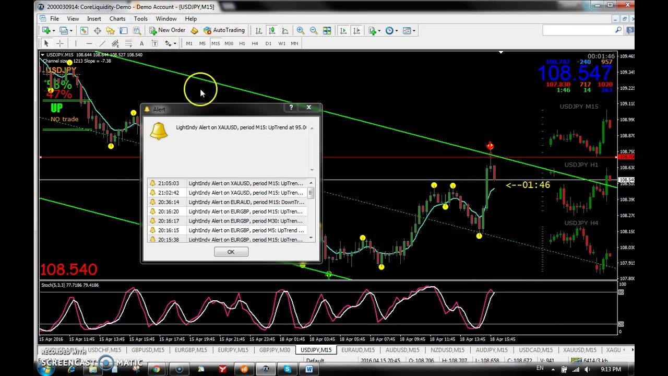Screen dimensions: 668x376
Task: Click the alert list scrollbar down arrow
Action: pyautogui.click(x=311, y=238)
